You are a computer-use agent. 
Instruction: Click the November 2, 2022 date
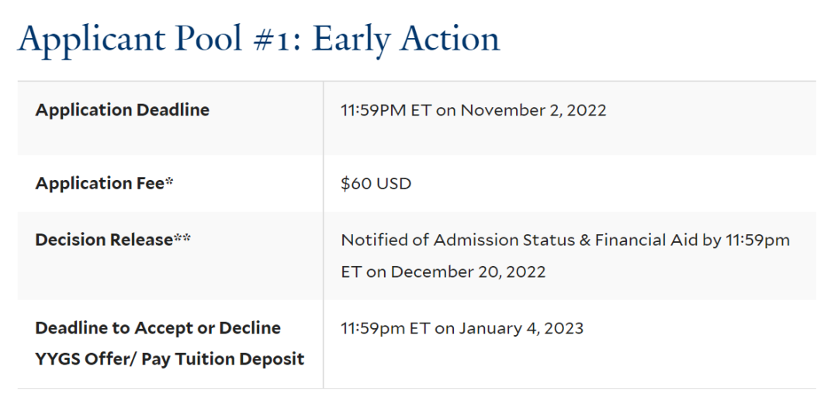click(x=533, y=110)
